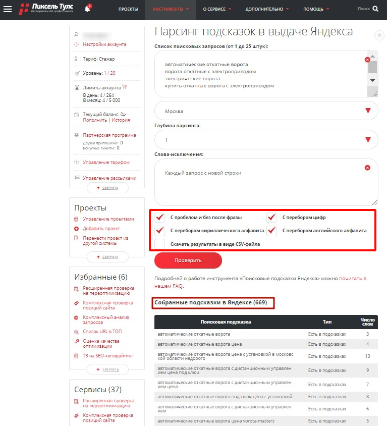This screenshot has height=426, width=387.
Task: Click magnifier icon beside Список URL в ТОП
Action: click(x=76, y=332)
